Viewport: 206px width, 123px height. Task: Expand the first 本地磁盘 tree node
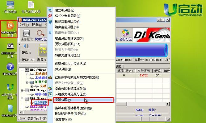pyautogui.click(x=27, y=74)
